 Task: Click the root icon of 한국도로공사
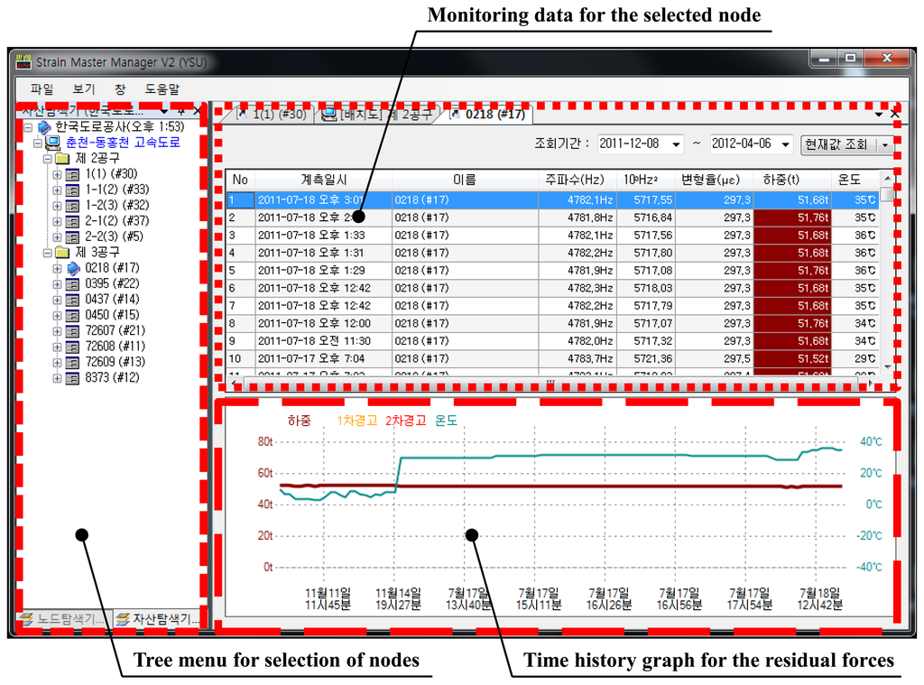[x=44, y=127]
